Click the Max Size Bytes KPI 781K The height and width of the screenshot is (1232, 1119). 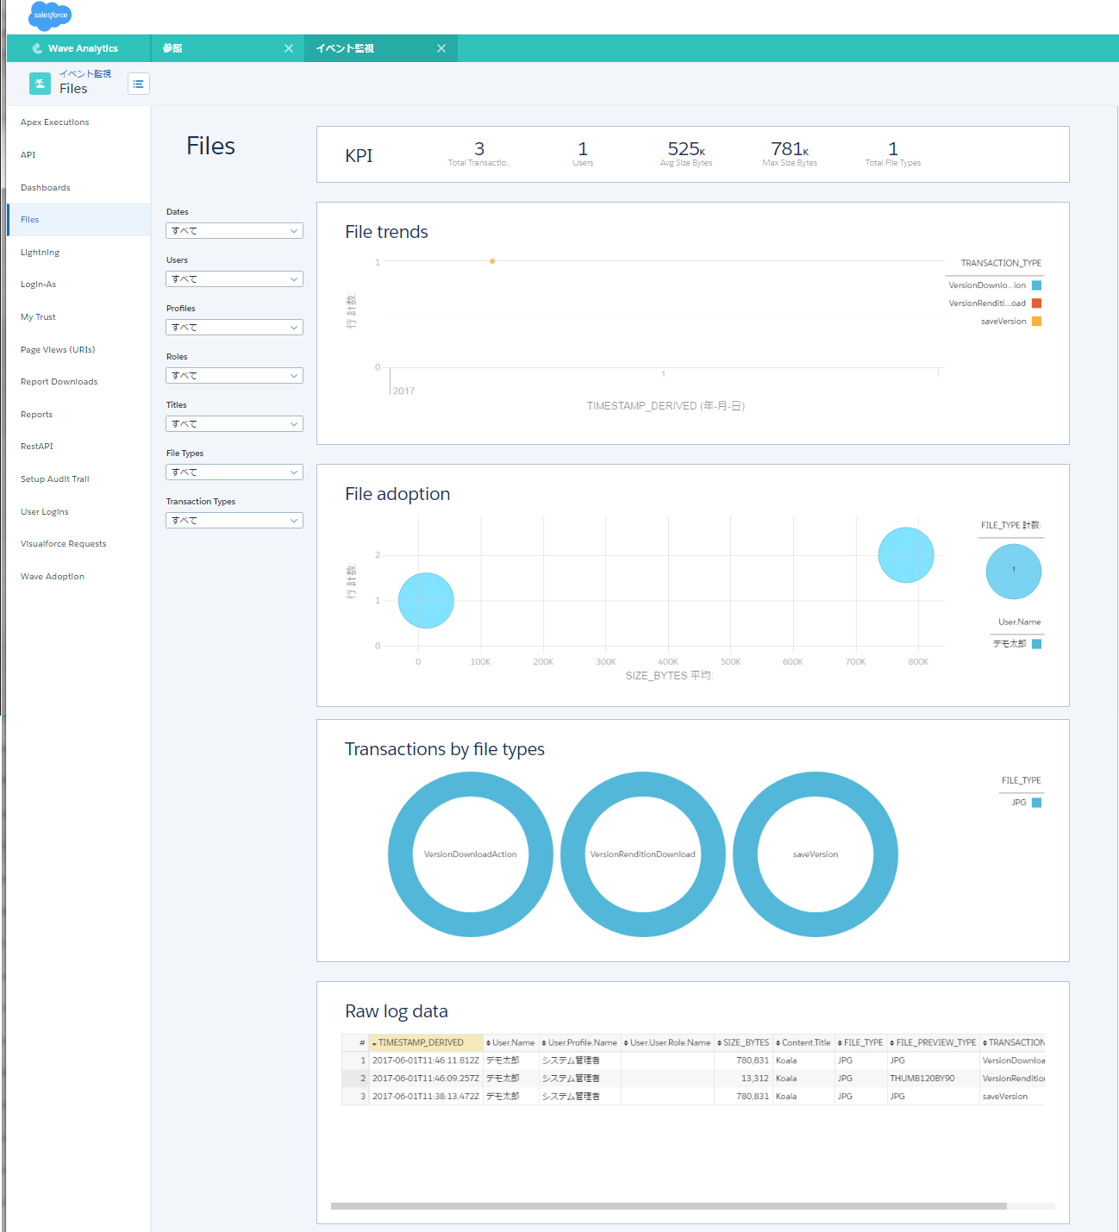[x=790, y=149]
